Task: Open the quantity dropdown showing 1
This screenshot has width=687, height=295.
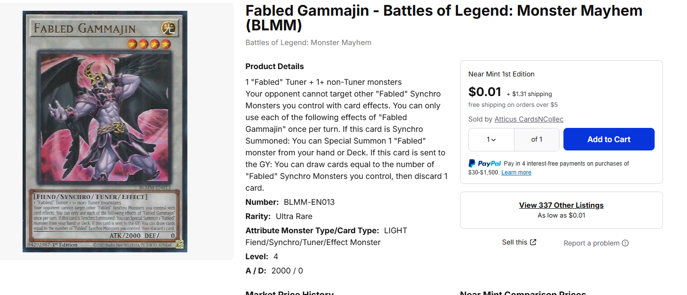Action: [491, 140]
